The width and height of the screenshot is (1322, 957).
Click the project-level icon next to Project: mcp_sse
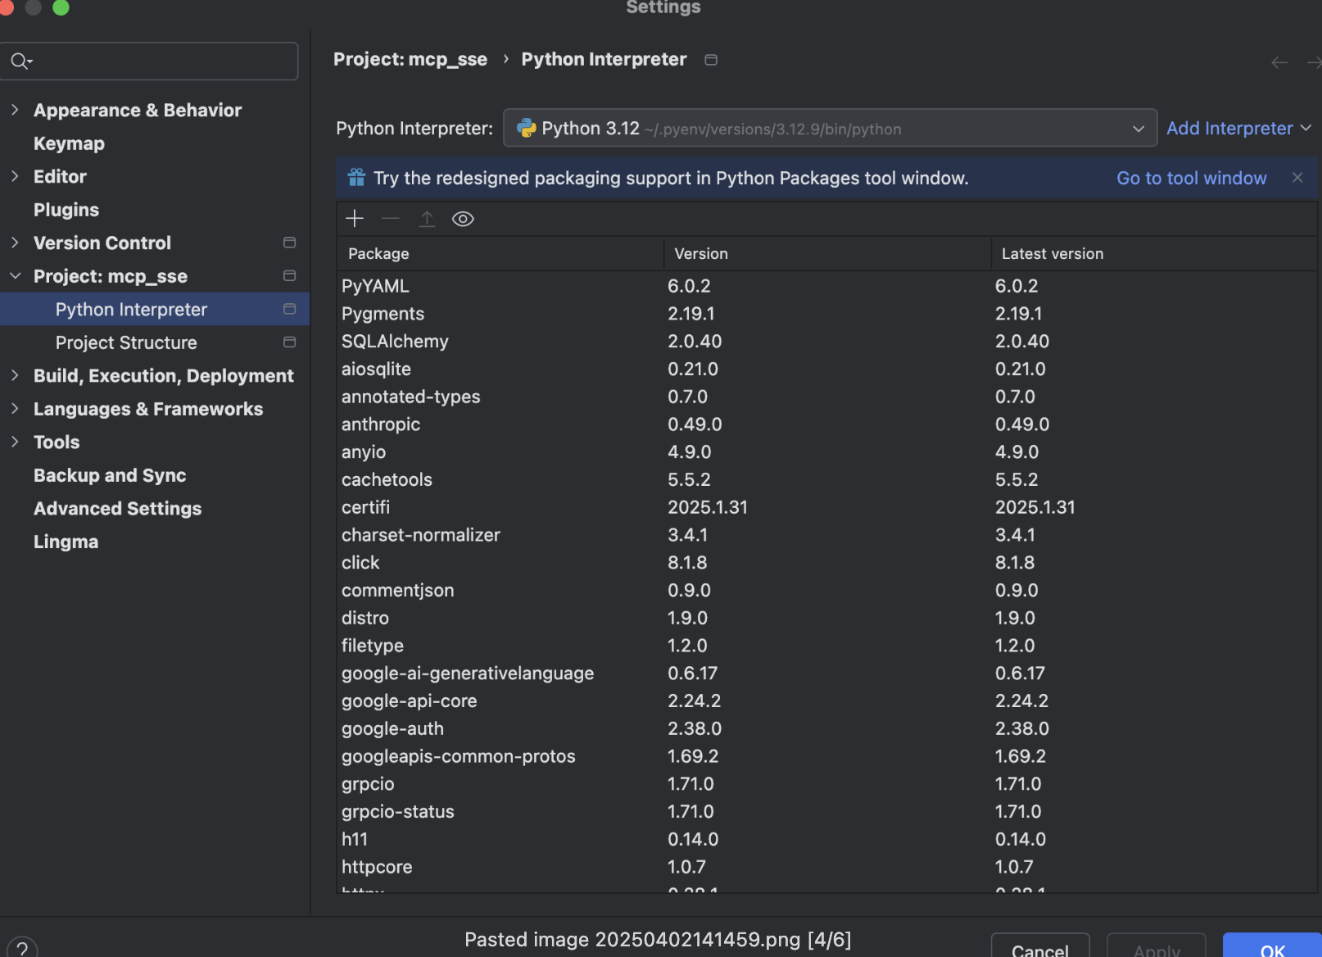289,275
